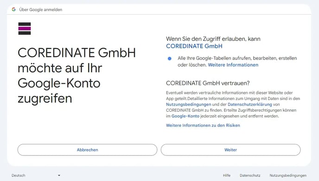Open the Datenschutz footer link
Screen dimensions: 319x181
coord(250,175)
